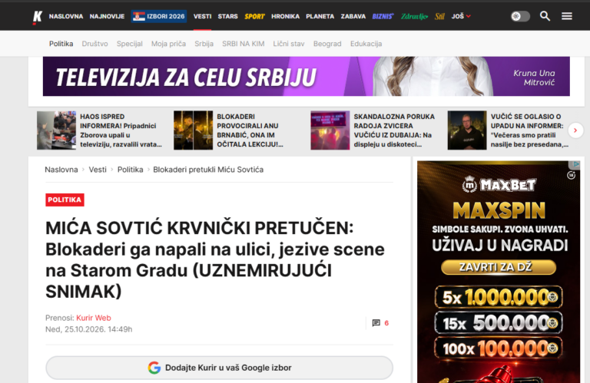Viewport: 590px width, 383px height.
Task: Open the SPORT section
Action: click(254, 16)
